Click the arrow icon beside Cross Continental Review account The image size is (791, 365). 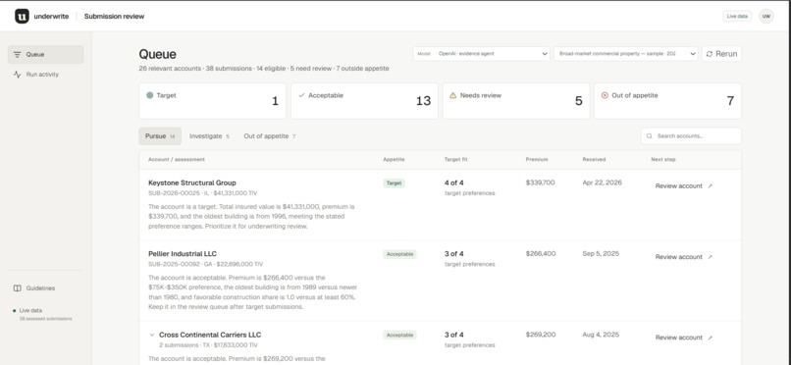coord(711,338)
